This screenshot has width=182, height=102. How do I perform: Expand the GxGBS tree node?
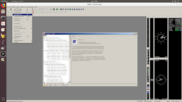(x=44, y=39)
